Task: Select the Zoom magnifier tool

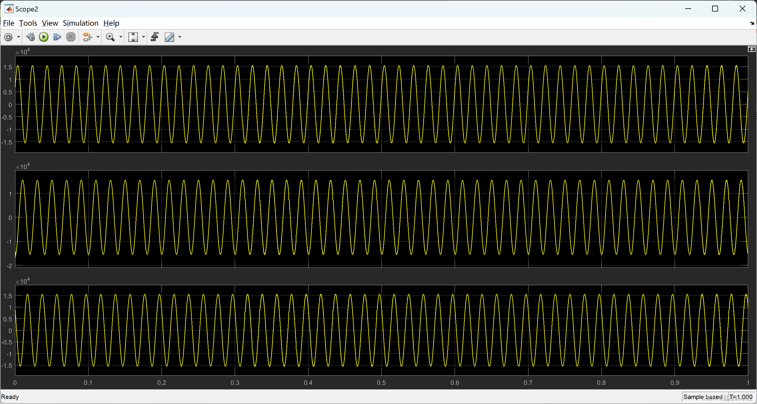Action: (110, 37)
